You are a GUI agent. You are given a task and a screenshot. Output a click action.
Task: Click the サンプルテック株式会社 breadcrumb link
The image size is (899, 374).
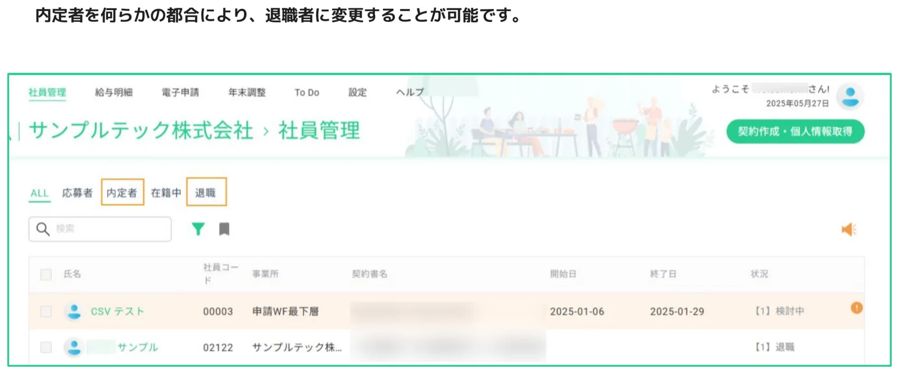tap(141, 130)
